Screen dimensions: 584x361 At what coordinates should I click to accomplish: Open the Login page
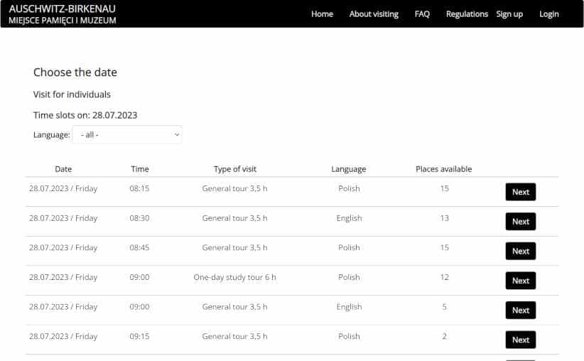tap(549, 14)
